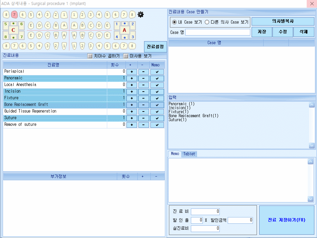Open memo check for Bone Replacement Graft
Viewport: 317px width, 238px height.
pos(157,105)
